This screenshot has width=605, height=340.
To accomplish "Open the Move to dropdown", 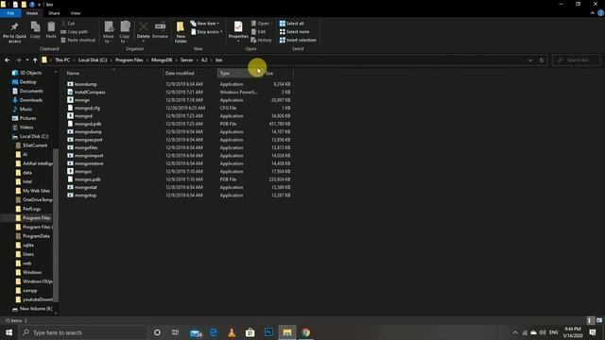I will (x=109, y=32).
